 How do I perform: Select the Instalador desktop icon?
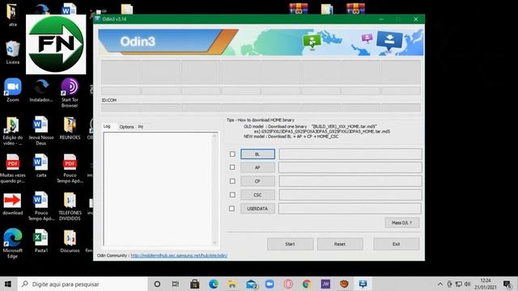click(x=41, y=91)
